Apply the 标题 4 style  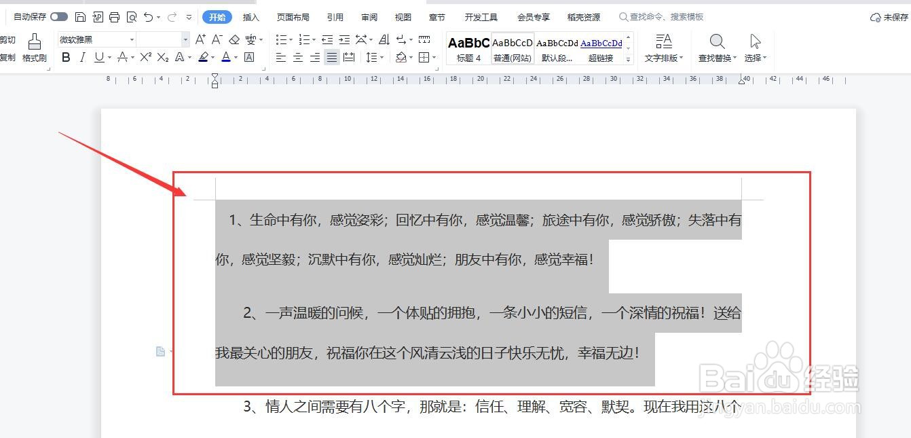468,48
